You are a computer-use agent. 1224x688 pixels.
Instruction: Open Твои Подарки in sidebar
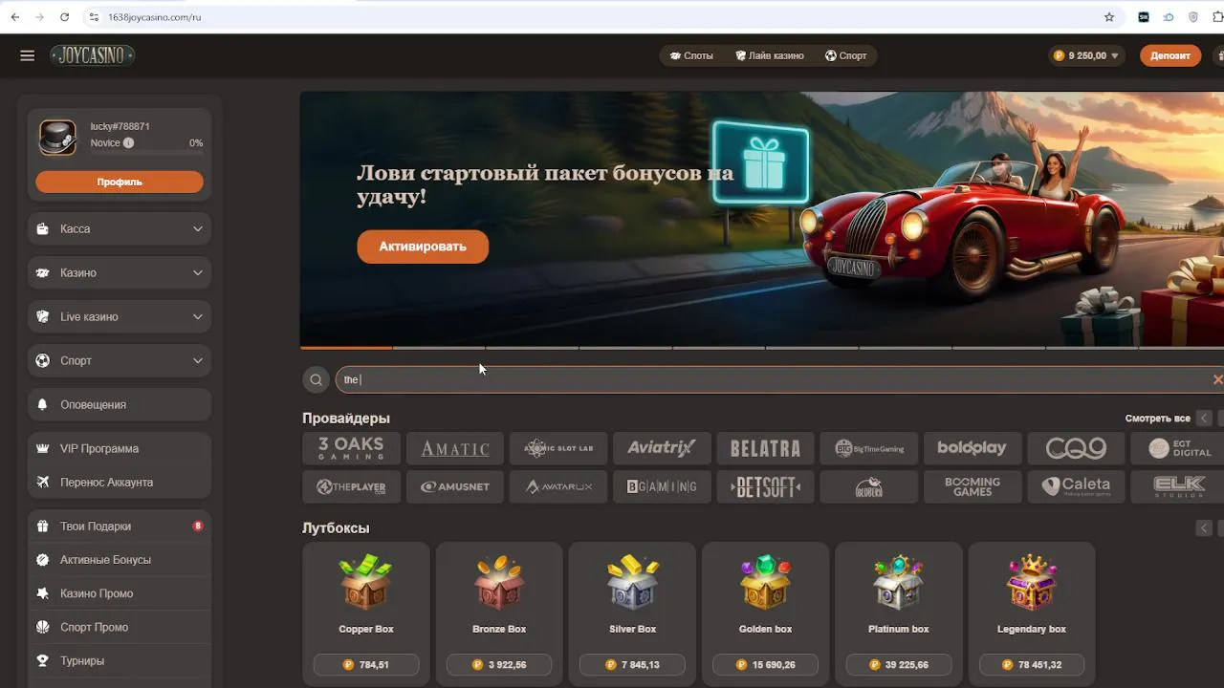tap(120, 527)
